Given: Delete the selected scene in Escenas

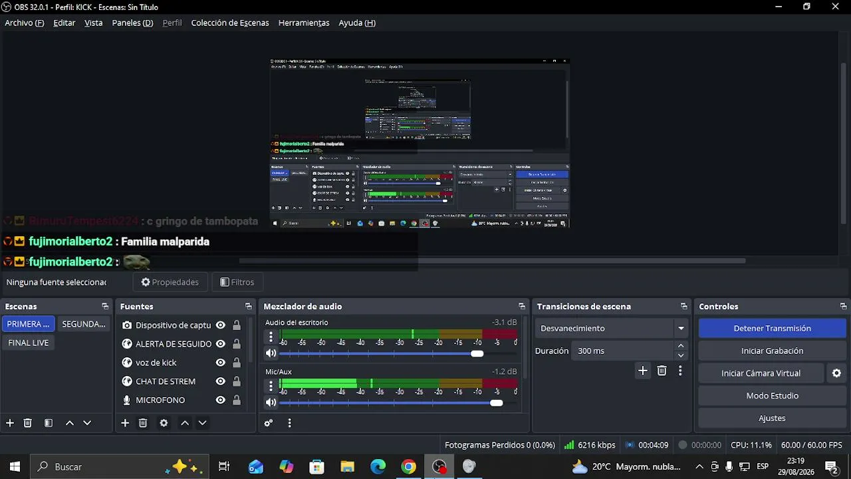Looking at the screenshot, I should click(x=28, y=423).
